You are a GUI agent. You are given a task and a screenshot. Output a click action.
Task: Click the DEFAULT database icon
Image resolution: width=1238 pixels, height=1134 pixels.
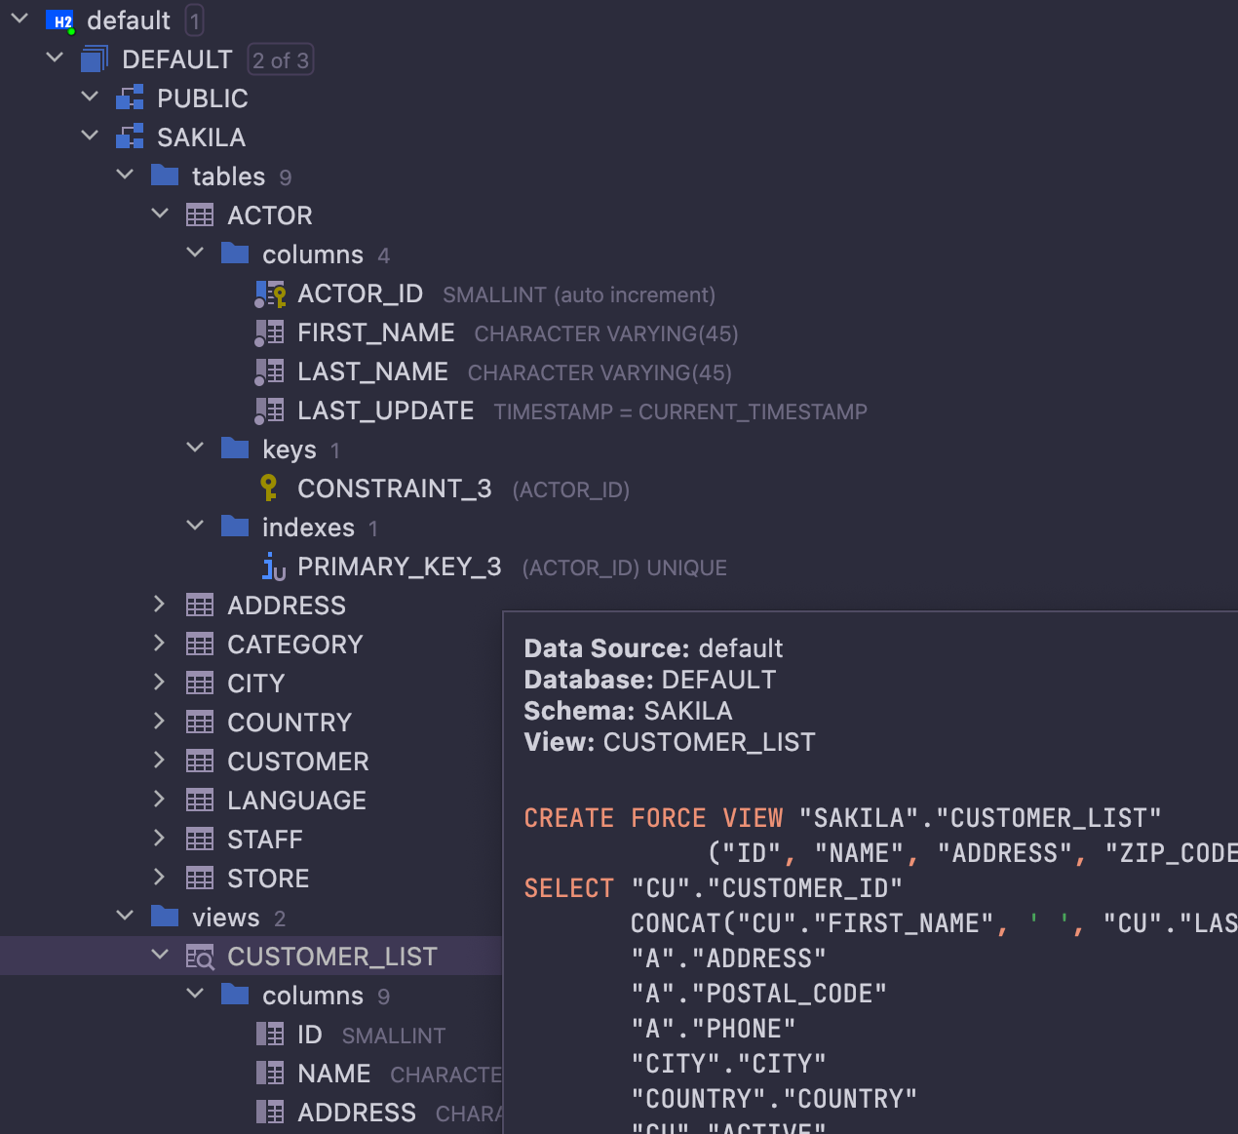95,59
